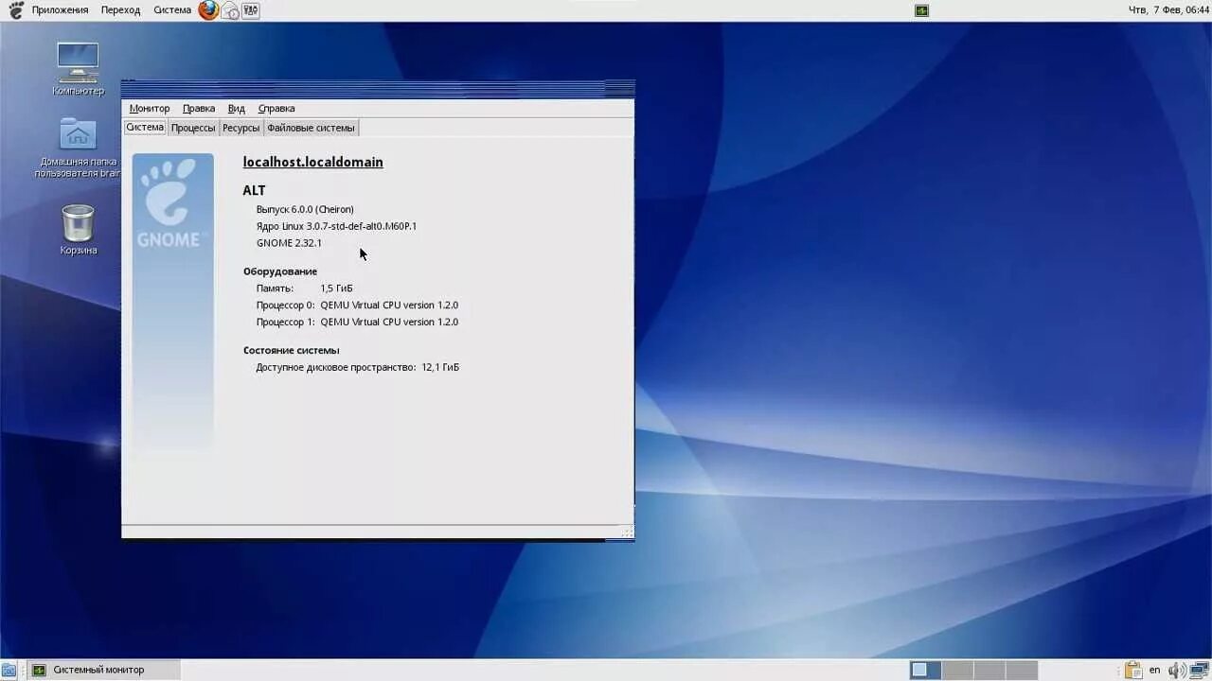The image size is (1212, 681).
Task: Select the Система tab
Action: tap(145, 128)
